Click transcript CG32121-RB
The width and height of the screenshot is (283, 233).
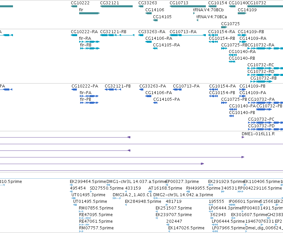(x=113, y=32)
